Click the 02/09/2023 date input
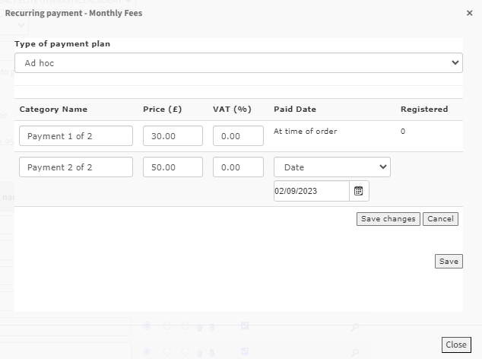This screenshot has height=359, width=482. [311, 191]
